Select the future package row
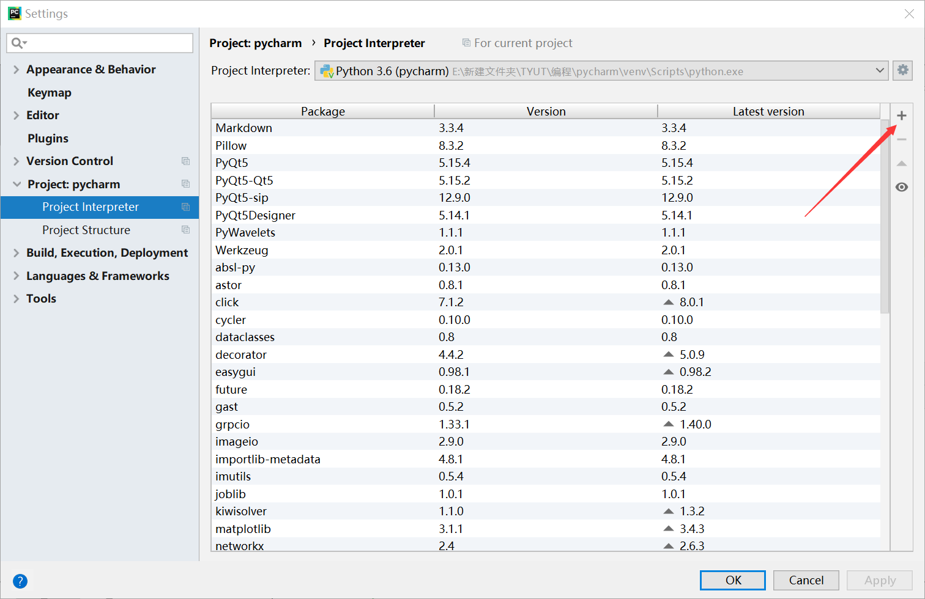 coord(546,389)
